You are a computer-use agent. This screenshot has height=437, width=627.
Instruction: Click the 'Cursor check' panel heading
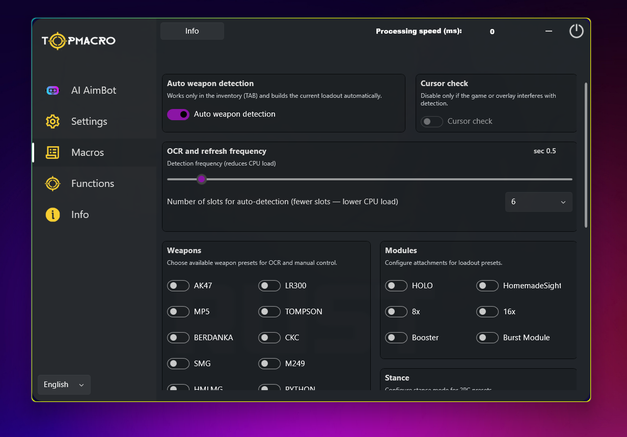pos(444,84)
